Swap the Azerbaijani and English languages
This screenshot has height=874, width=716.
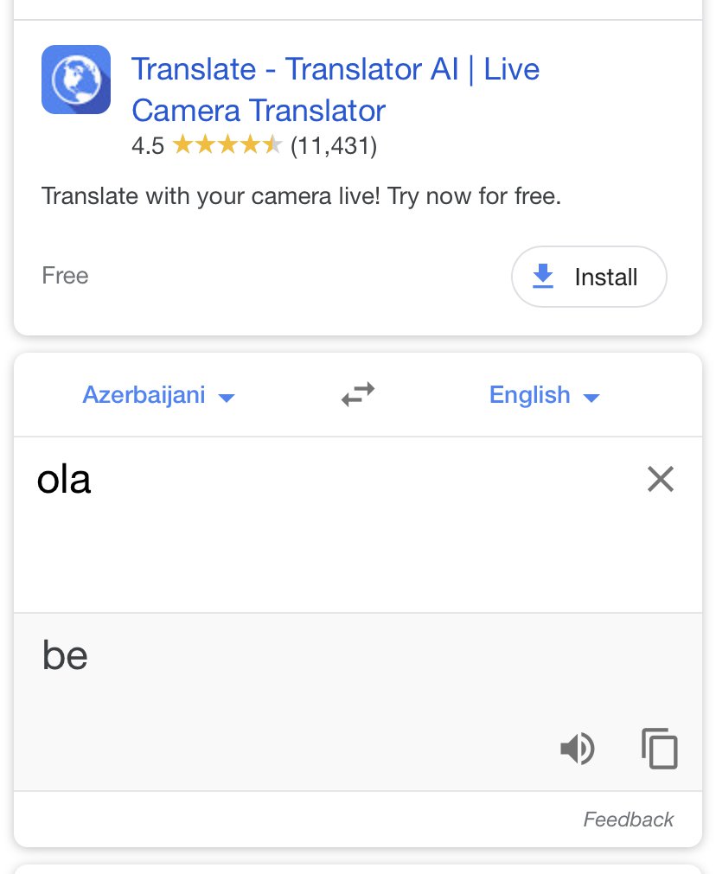point(358,394)
